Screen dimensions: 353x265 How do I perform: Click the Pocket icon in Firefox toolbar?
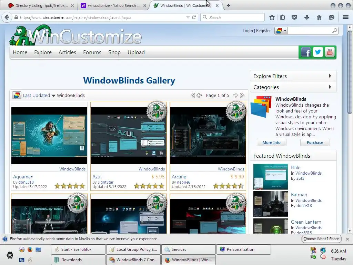point(294,17)
